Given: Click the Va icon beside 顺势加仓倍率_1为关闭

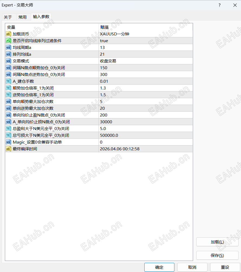Looking at the screenshot, I should pos(8,88).
